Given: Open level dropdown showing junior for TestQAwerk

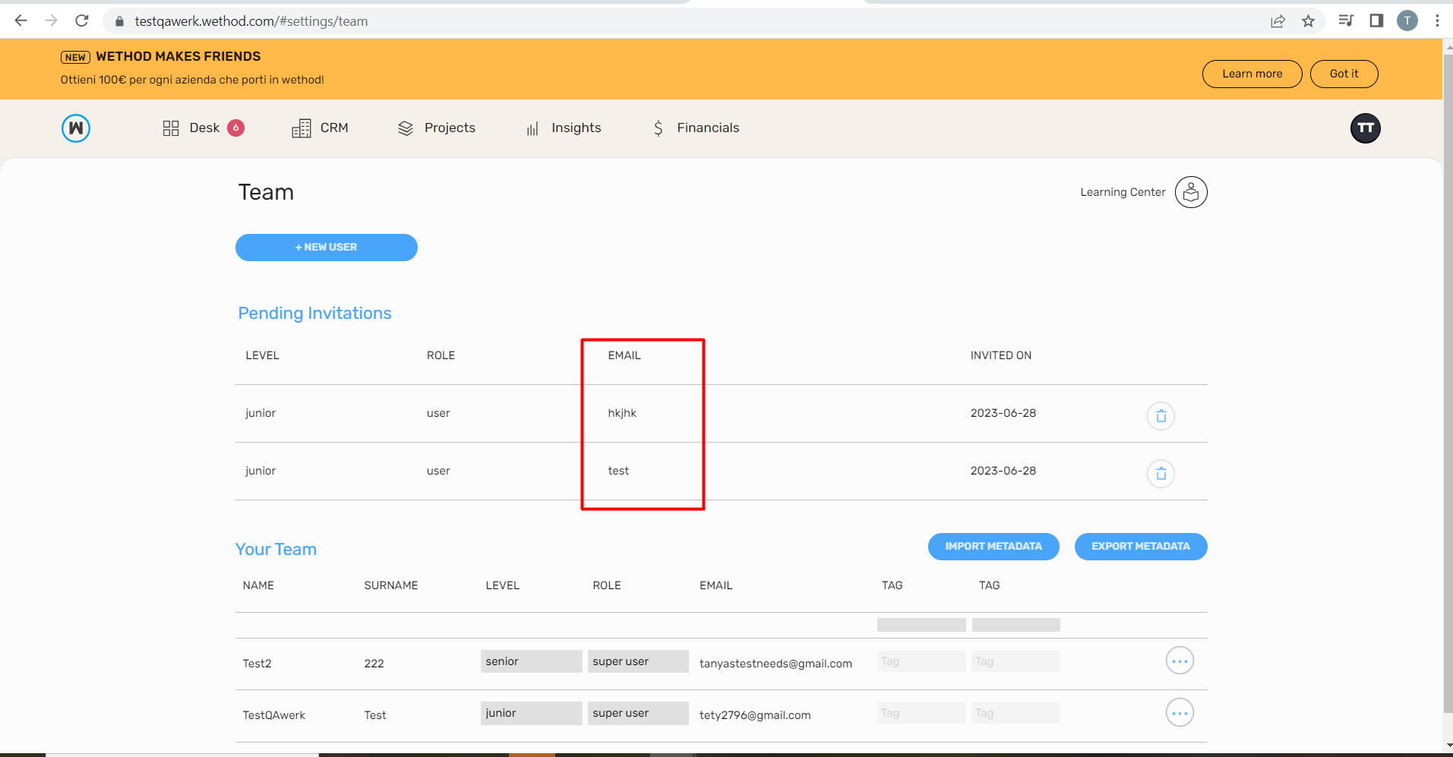Looking at the screenshot, I should tap(532, 713).
